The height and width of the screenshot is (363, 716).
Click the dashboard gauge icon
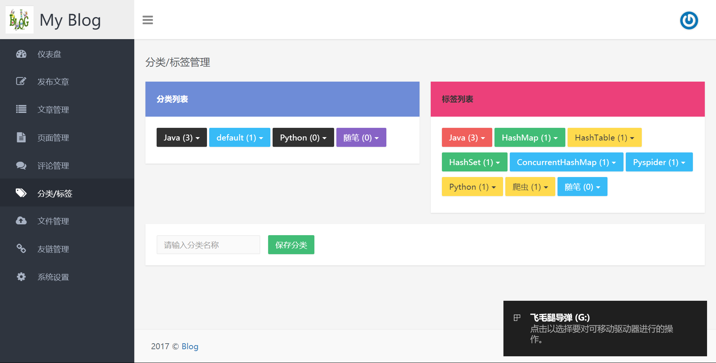[21, 54]
